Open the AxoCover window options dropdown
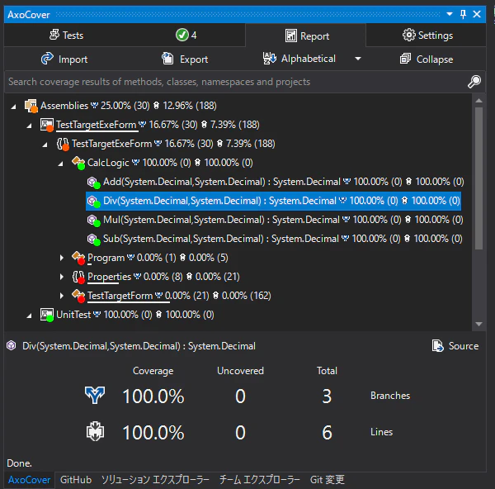The height and width of the screenshot is (489, 495). 450,14
